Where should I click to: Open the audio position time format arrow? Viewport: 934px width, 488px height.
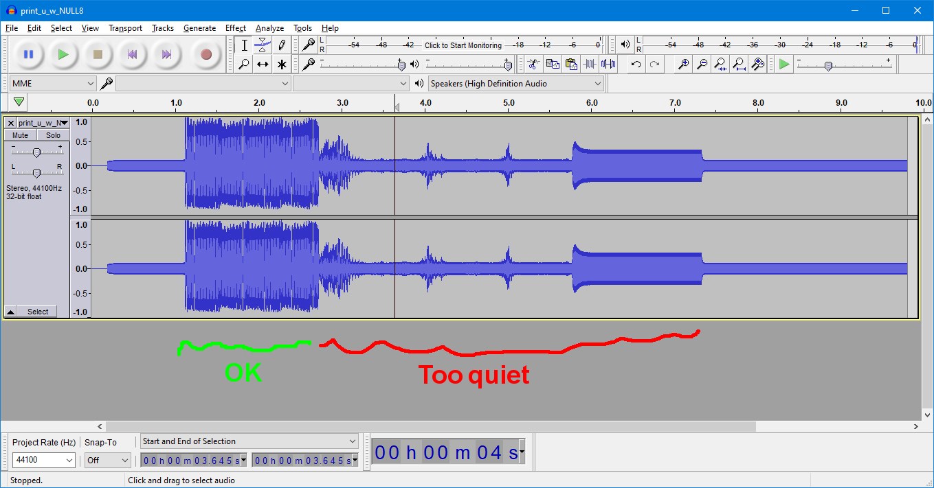point(522,452)
